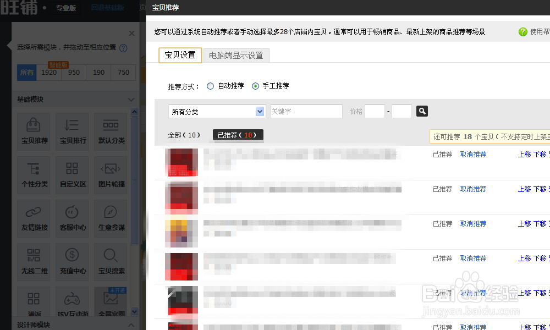Click 下移 for the second item

(540, 189)
